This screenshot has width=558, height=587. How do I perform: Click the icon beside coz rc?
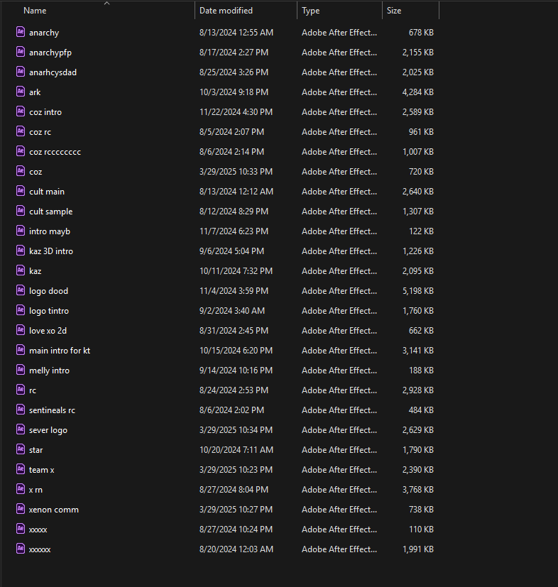[21, 131]
